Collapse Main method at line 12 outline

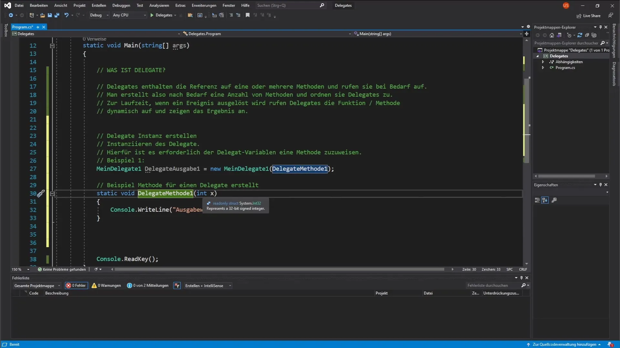[x=52, y=46]
